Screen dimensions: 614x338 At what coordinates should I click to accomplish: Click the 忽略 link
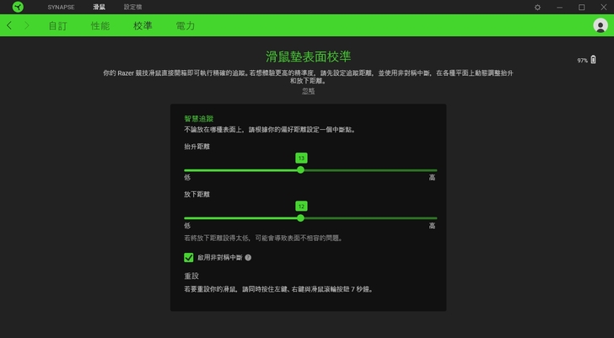309,91
